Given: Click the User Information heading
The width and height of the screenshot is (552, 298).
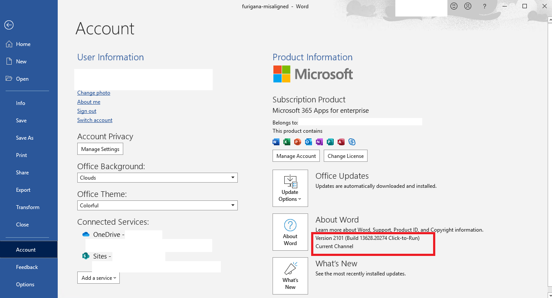Looking at the screenshot, I should [x=110, y=57].
